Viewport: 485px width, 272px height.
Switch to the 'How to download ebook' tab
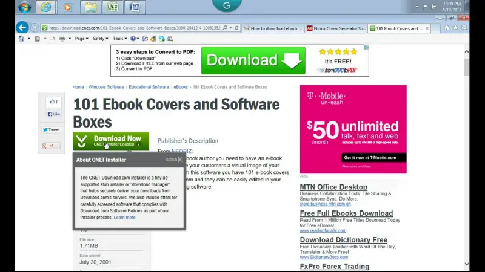(273, 28)
